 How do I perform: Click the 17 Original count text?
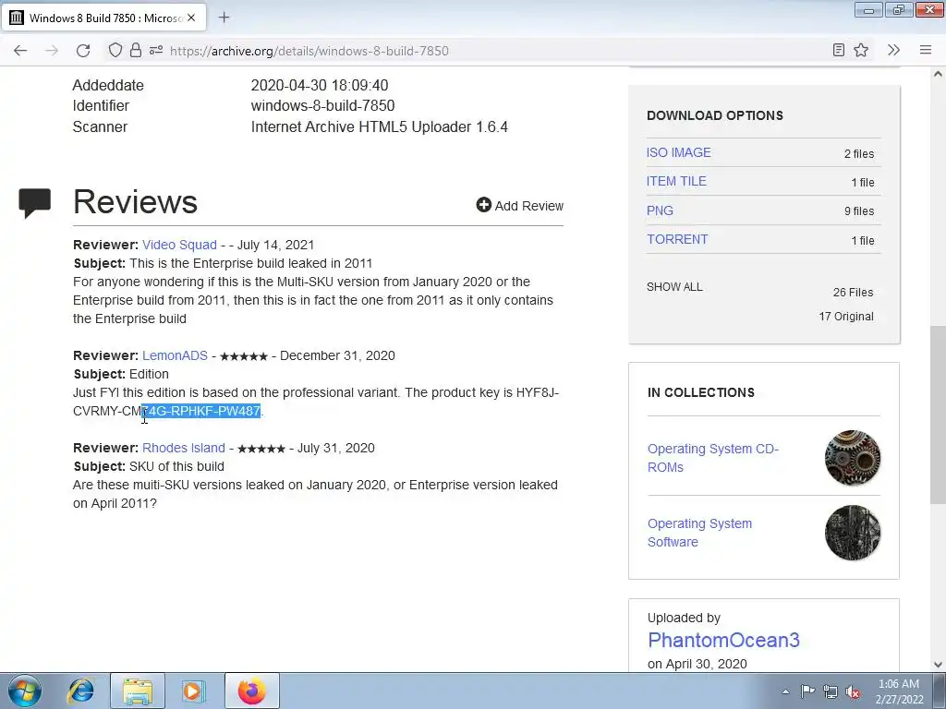click(x=846, y=317)
